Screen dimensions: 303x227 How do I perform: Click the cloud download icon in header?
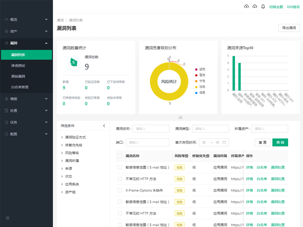(x=255, y=6)
